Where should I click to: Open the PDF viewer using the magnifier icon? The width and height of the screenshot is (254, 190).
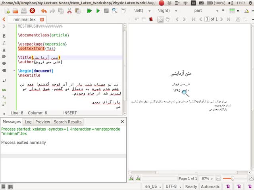[115, 11]
